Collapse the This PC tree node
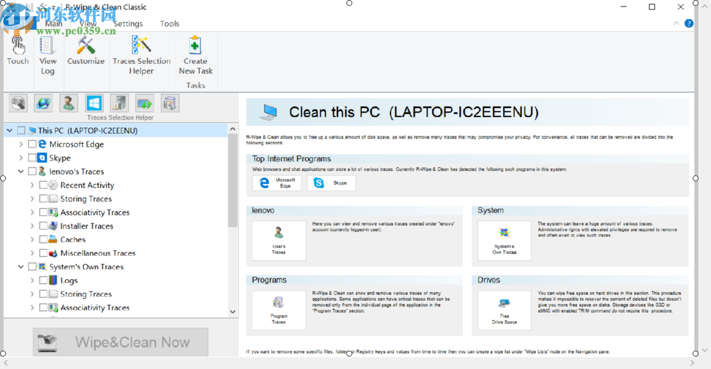The image size is (711, 369). tap(9, 130)
